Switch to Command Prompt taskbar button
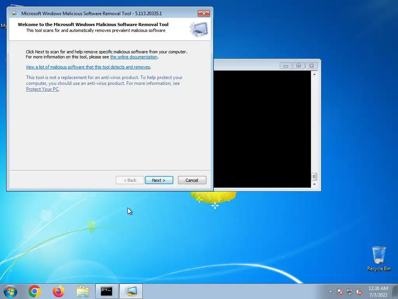 (x=106, y=291)
